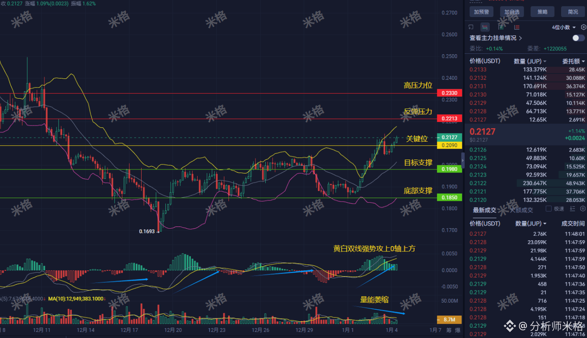Viewport: 587px width, 338px height.
Task: Open 查看主力挂单情况 link
Action: click(493, 38)
